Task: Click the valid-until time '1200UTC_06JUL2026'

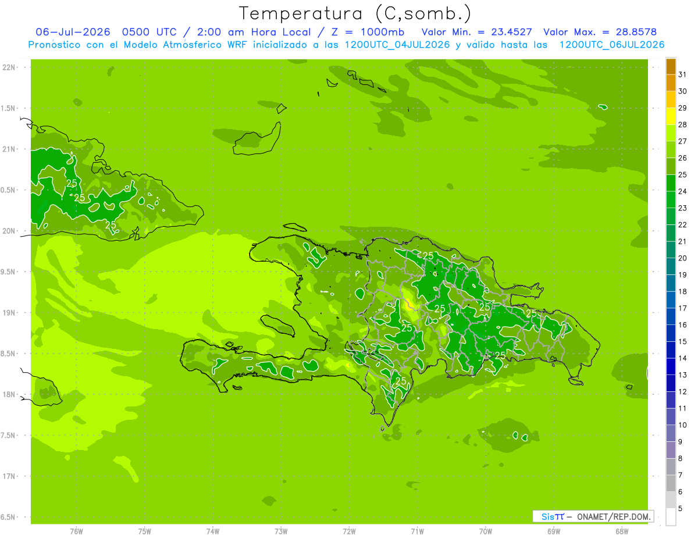Action: [612, 45]
